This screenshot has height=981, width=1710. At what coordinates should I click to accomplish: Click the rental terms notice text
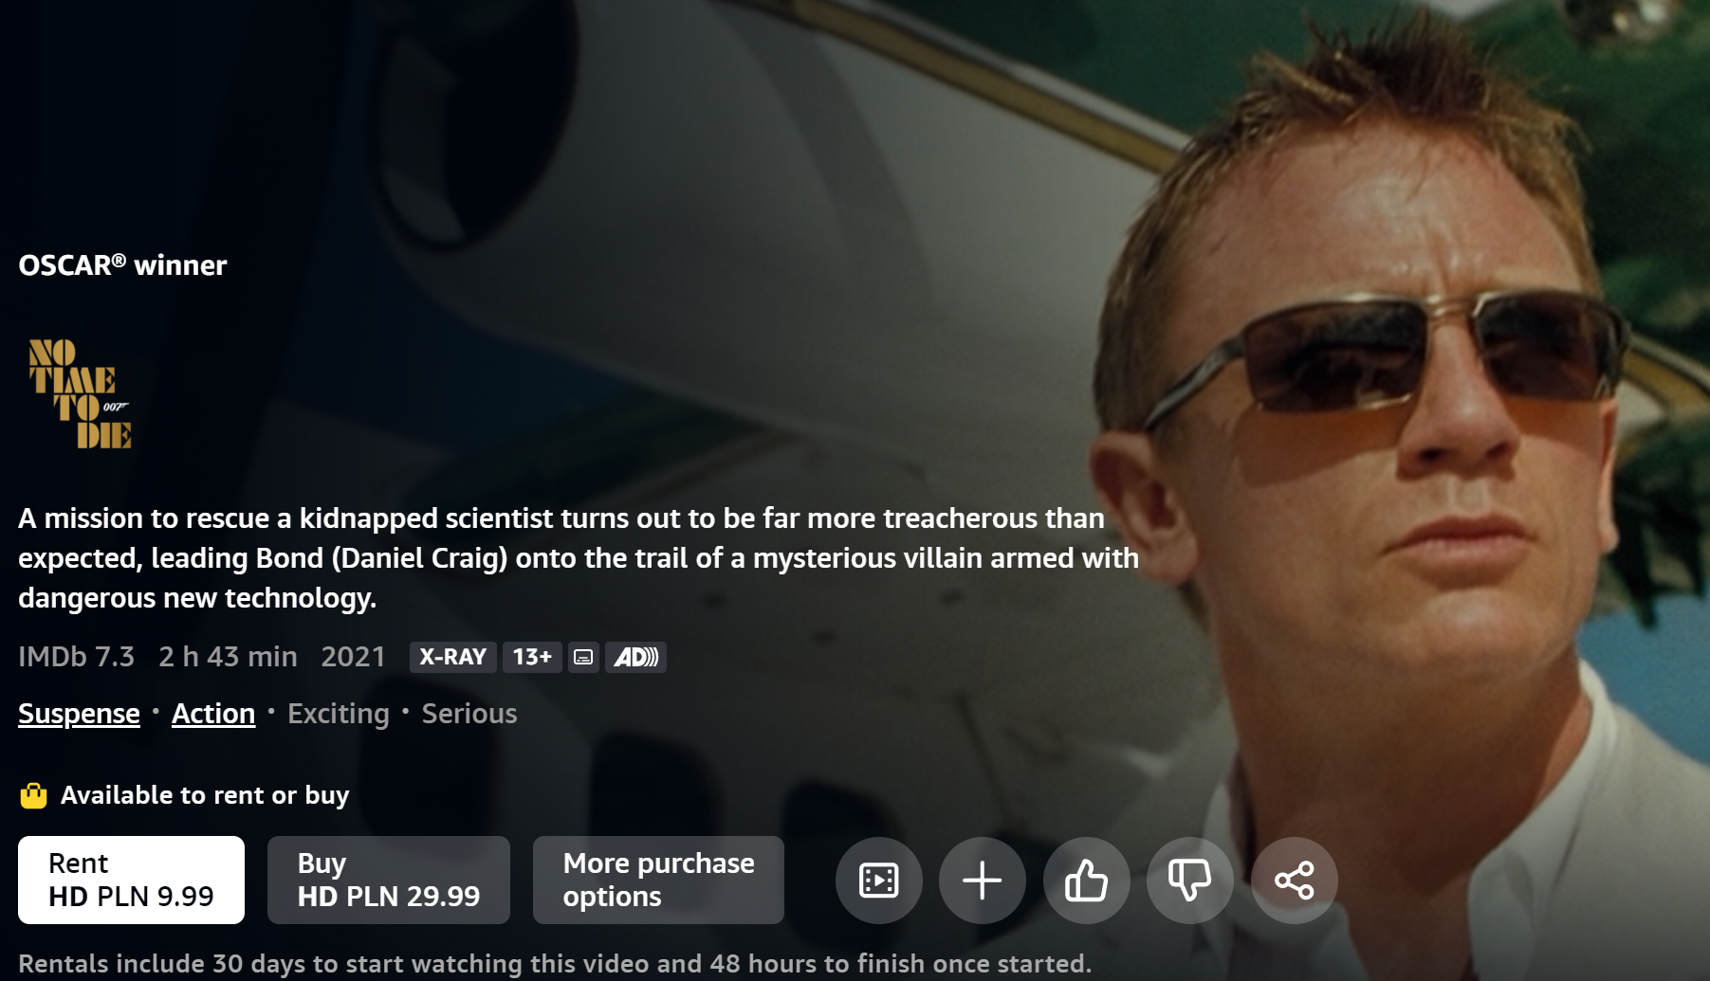(x=555, y=964)
